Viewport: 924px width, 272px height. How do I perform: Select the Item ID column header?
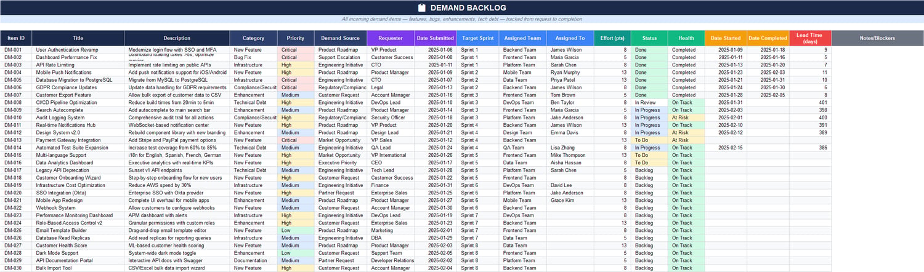point(16,38)
